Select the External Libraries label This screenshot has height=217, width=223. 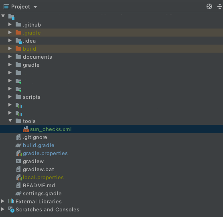click(39, 201)
